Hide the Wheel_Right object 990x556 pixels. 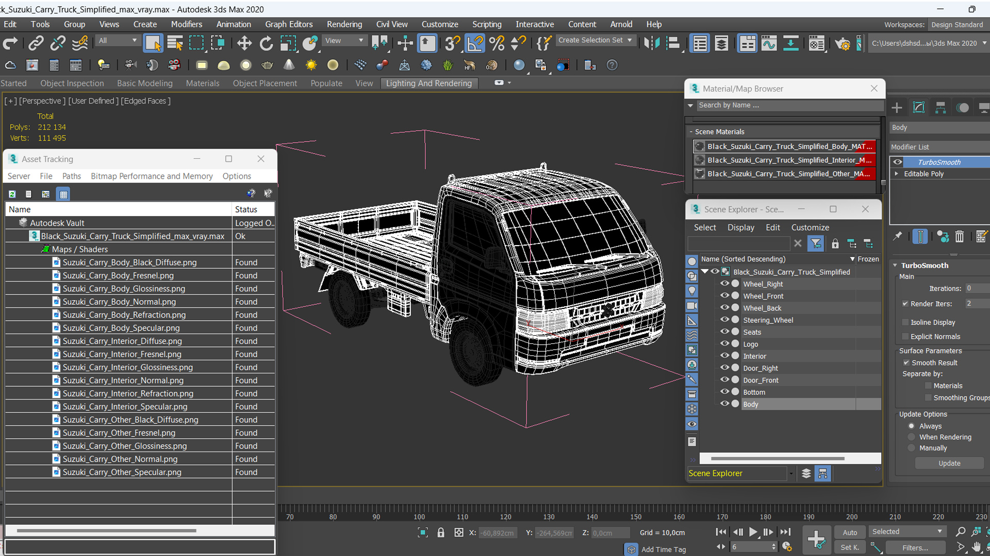[x=724, y=284]
